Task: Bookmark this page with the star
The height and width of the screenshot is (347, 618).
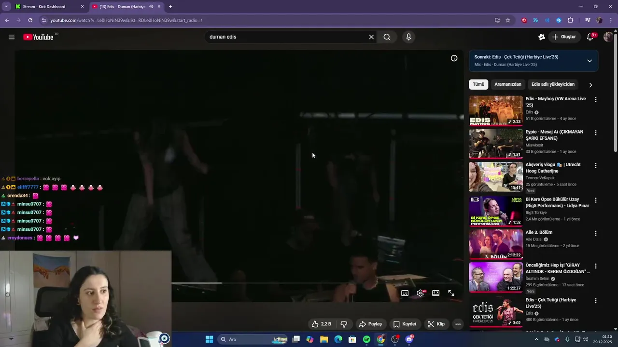Action: pos(508,20)
